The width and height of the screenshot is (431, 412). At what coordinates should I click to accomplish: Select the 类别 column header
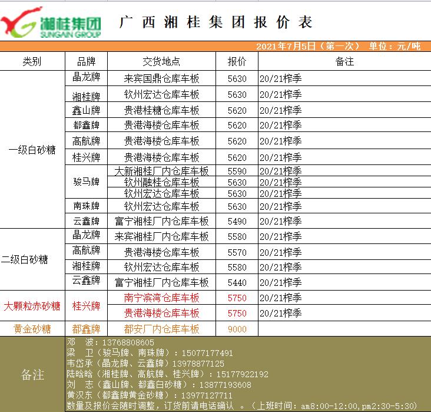(32, 62)
